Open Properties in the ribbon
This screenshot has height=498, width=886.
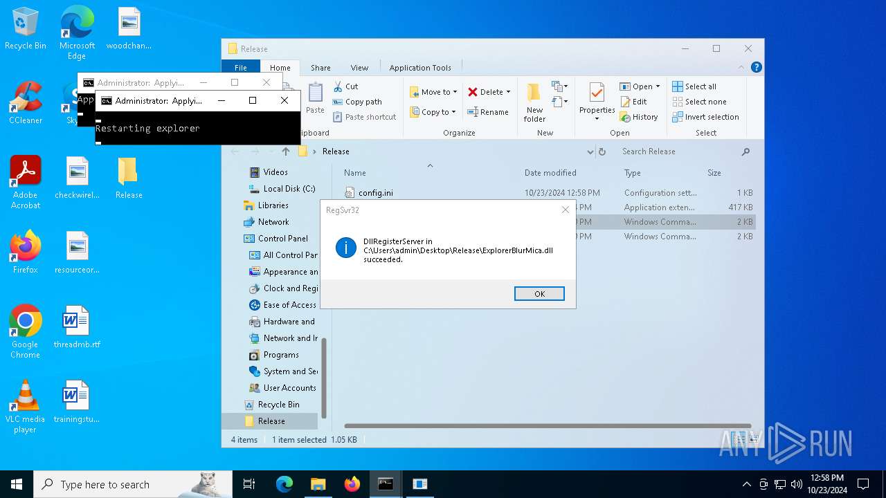[597, 101]
